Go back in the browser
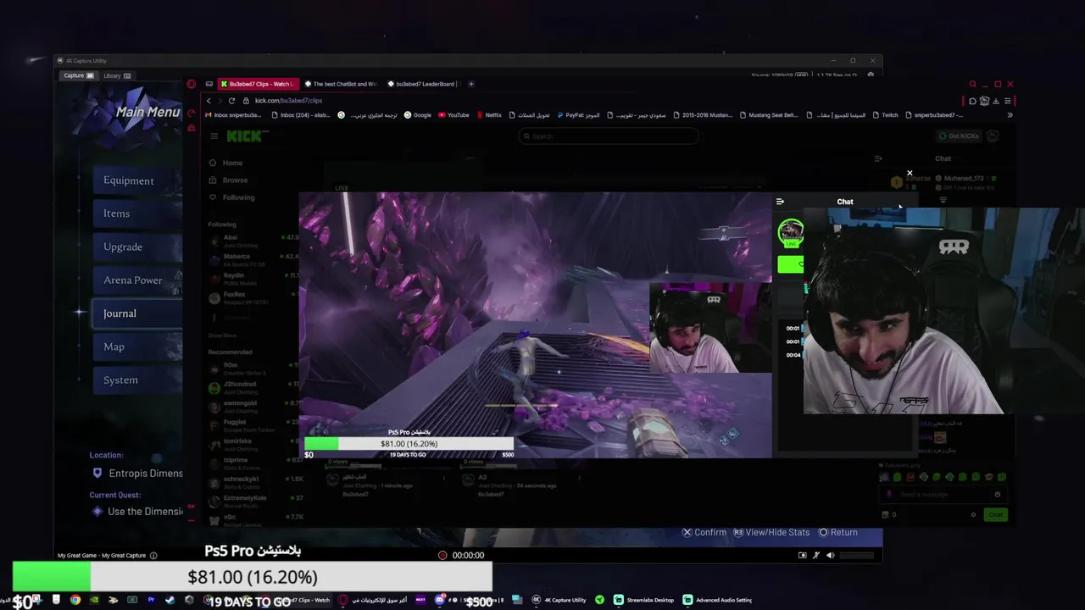The height and width of the screenshot is (610, 1085). pos(209,101)
